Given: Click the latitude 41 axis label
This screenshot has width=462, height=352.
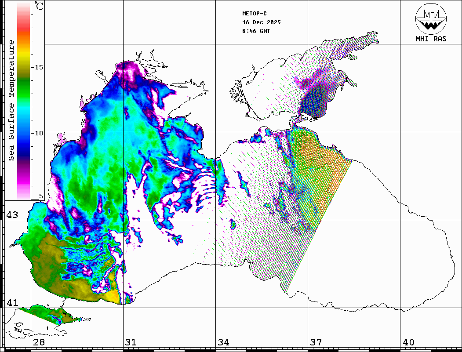Looking at the screenshot, I should coord(12,303).
